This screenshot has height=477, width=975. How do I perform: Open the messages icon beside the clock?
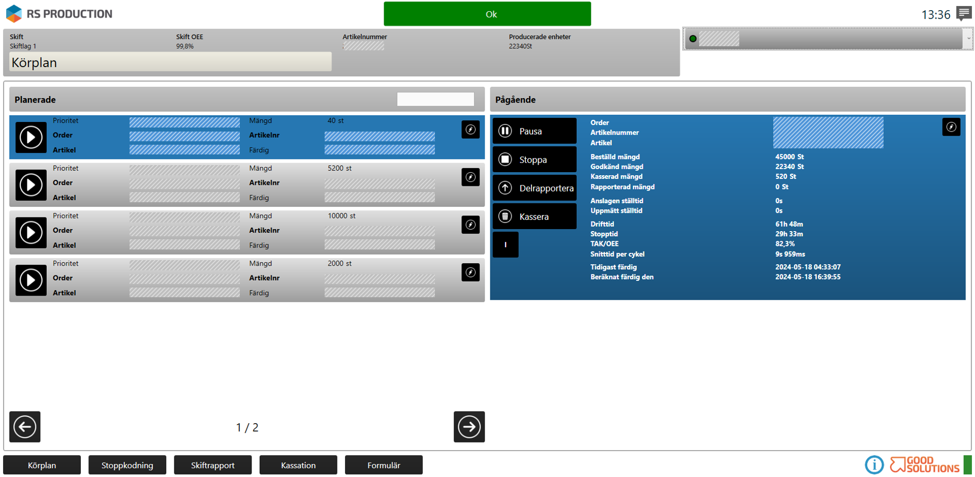pyautogui.click(x=963, y=13)
